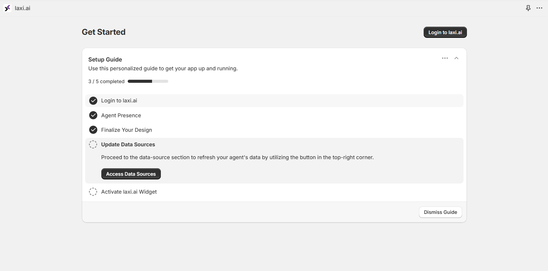This screenshot has height=271, width=548.
Task: Click the Login to laxi.ai button top right
Action: tap(445, 32)
